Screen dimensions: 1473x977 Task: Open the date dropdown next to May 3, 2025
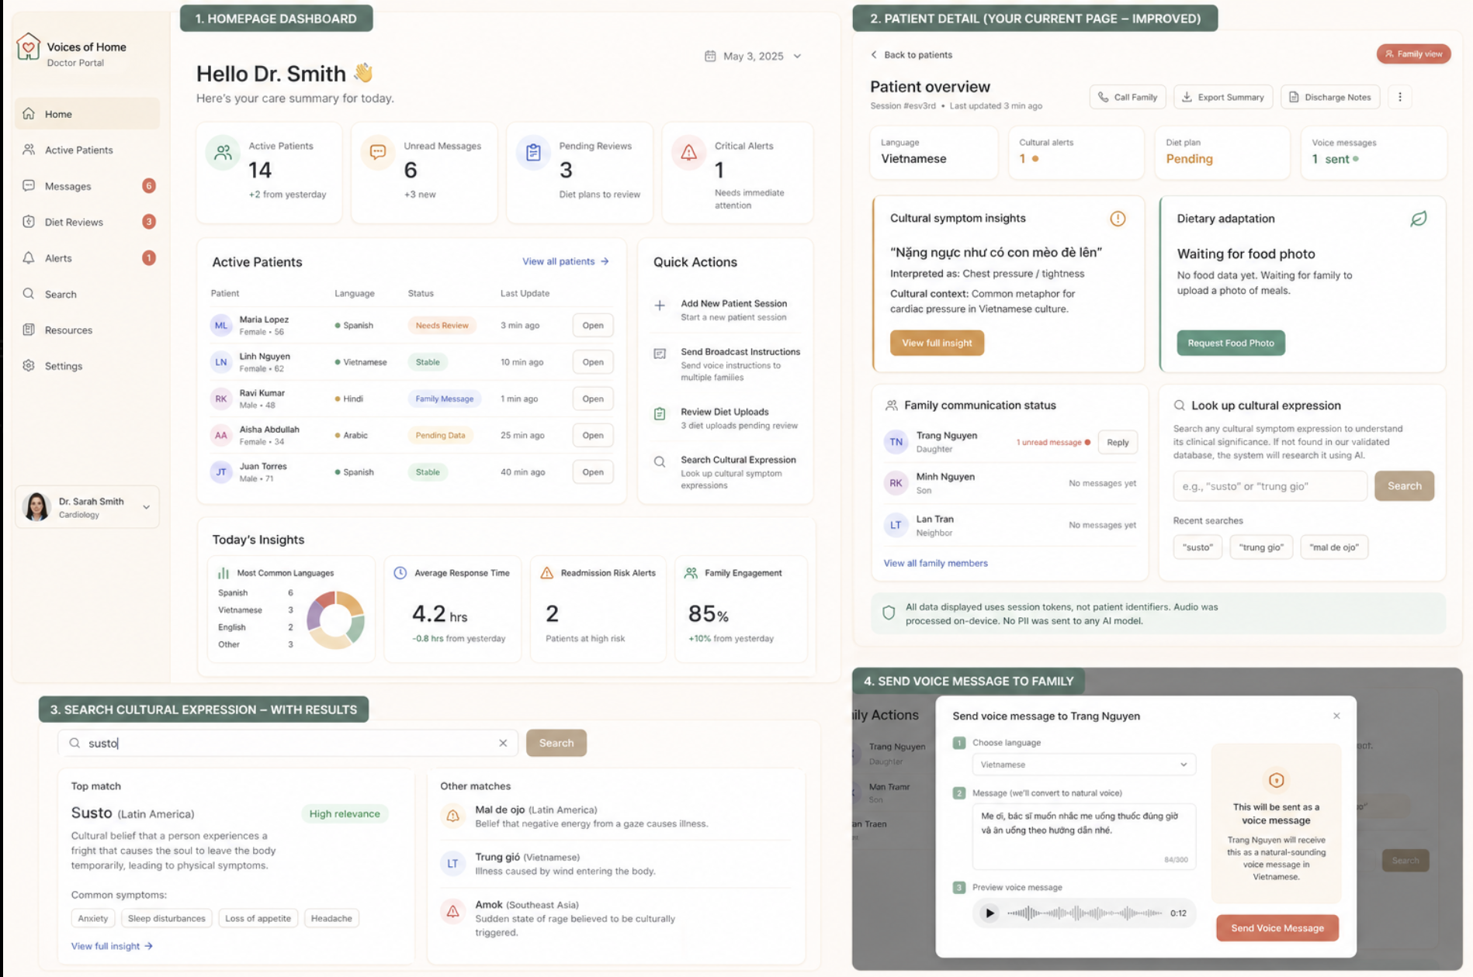[797, 56]
